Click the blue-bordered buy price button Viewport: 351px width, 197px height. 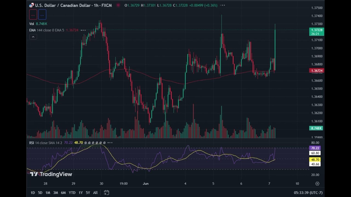coord(42,15)
